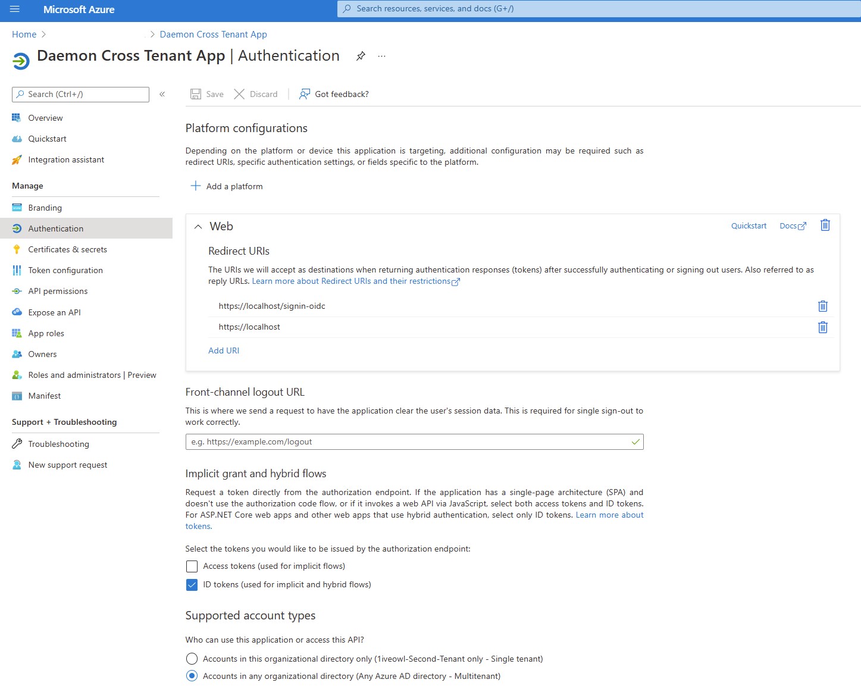Click the Got feedback person icon
861x692 pixels.
305,94
